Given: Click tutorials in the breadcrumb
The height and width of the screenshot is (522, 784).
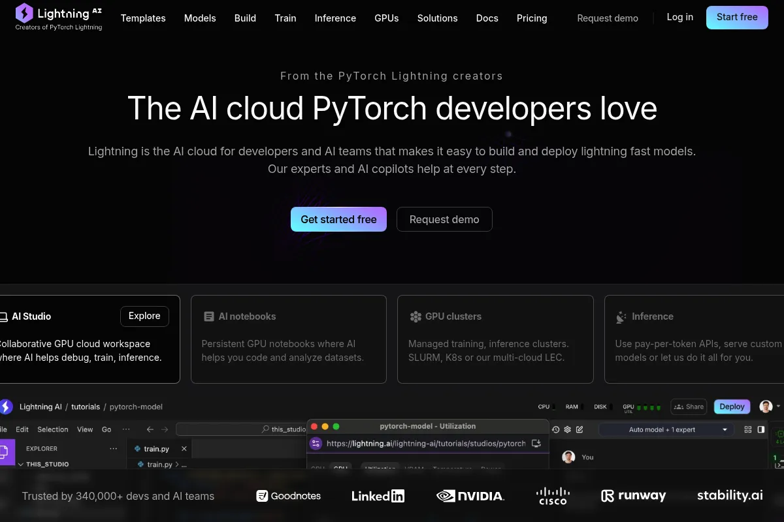Looking at the screenshot, I should pos(86,407).
